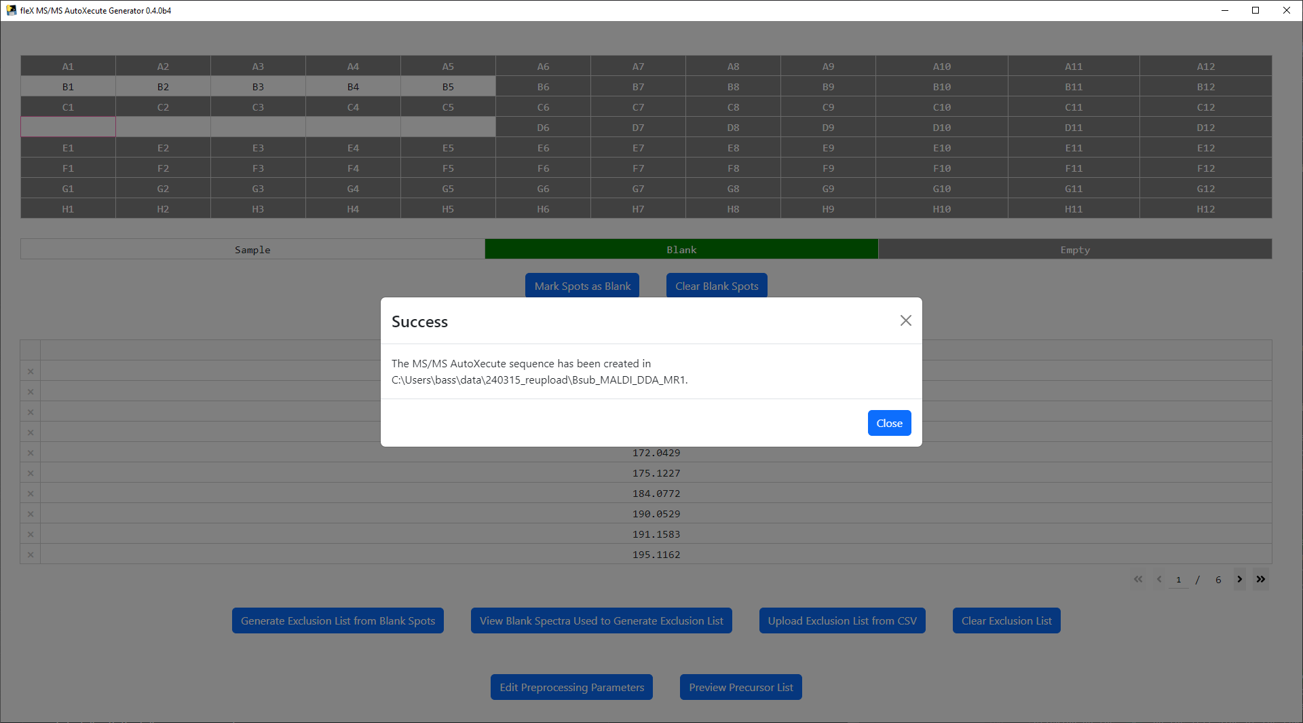This screenshot has height=723, width=1303.
Task: Go to previous page with left chevron
Action: coord(1158,580)
